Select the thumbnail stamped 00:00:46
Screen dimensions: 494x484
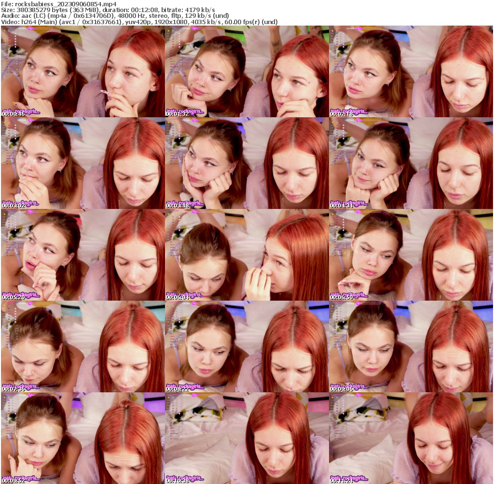(82, 71)
